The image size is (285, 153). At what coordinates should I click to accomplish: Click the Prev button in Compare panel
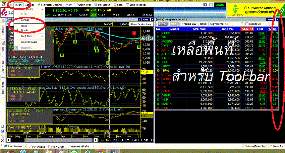tap(163, 24)
